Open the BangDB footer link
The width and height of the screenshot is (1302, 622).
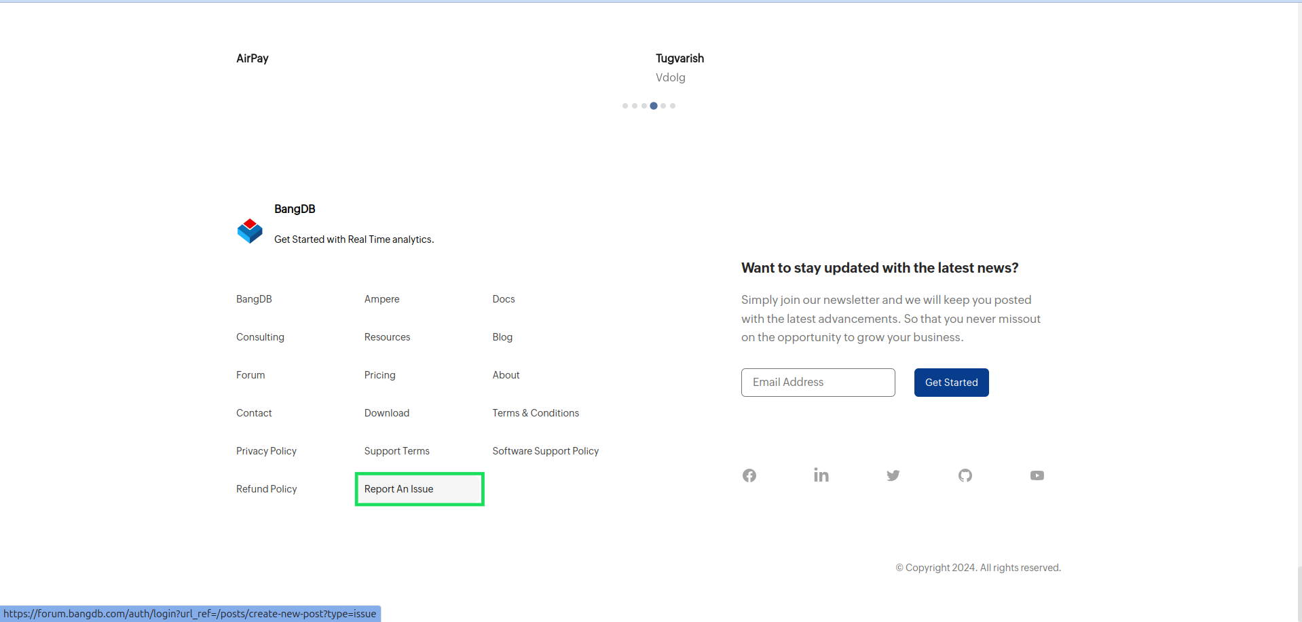tap(254, 299)
